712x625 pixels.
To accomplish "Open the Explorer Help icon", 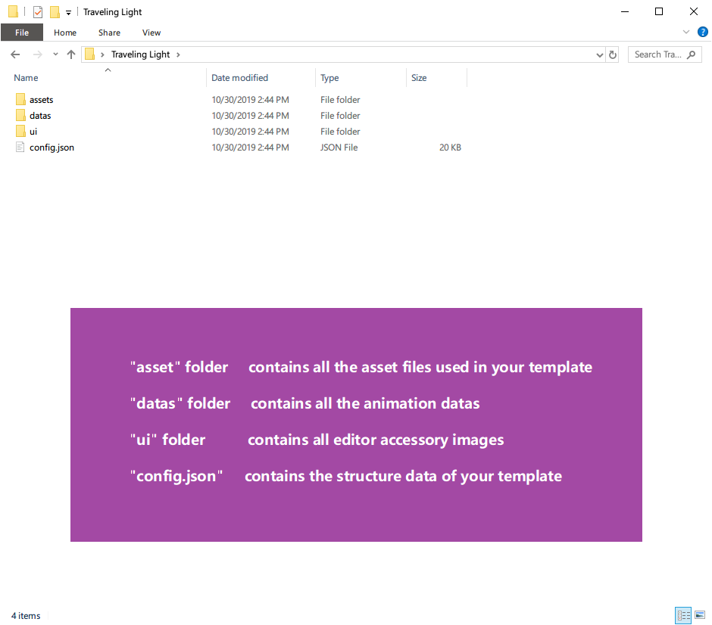I will pyautogui.click(x=702, y=33).
